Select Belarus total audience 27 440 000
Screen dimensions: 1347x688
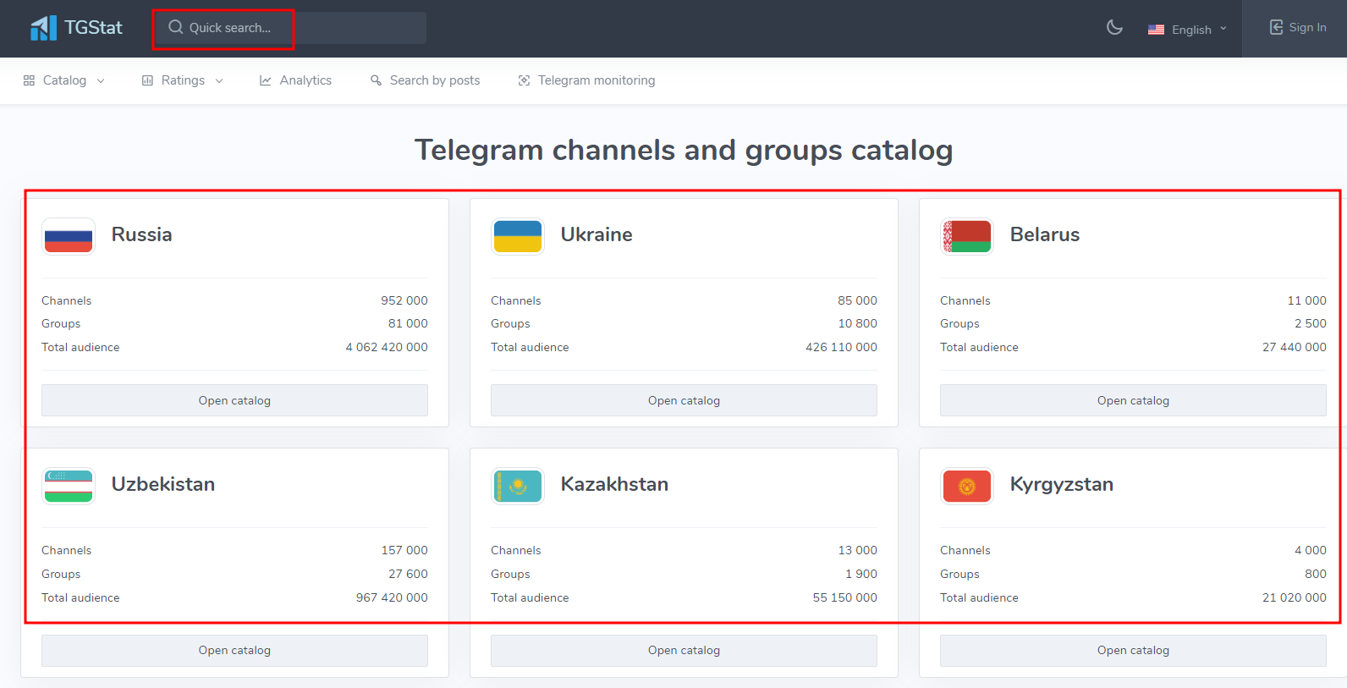coord(1295,347)
